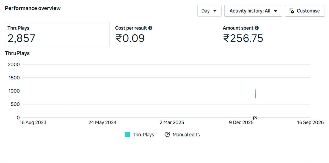Viewport: 329px width, 163px height.
Task: Expand the Activity history: All dropdown
Action: point(253,11)
